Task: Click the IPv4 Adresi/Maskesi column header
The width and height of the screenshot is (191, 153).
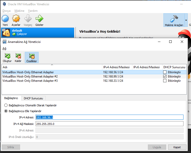Action: (x=117, y=67)
